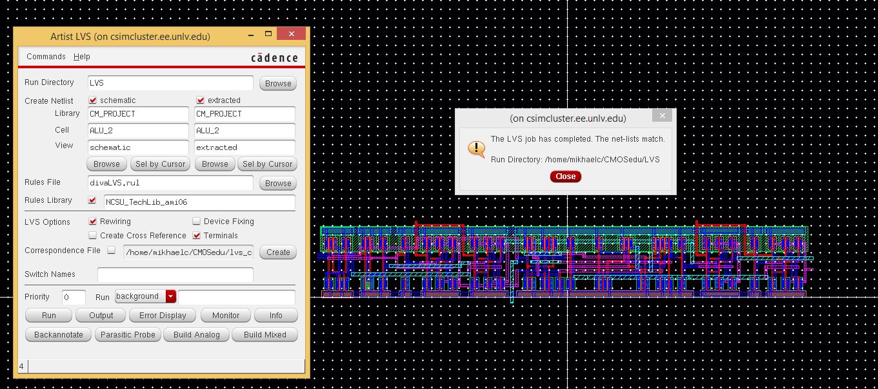Open the Run mode background dropdown
The height and width of the screenshot is (389, 878).
click(170, 296)
